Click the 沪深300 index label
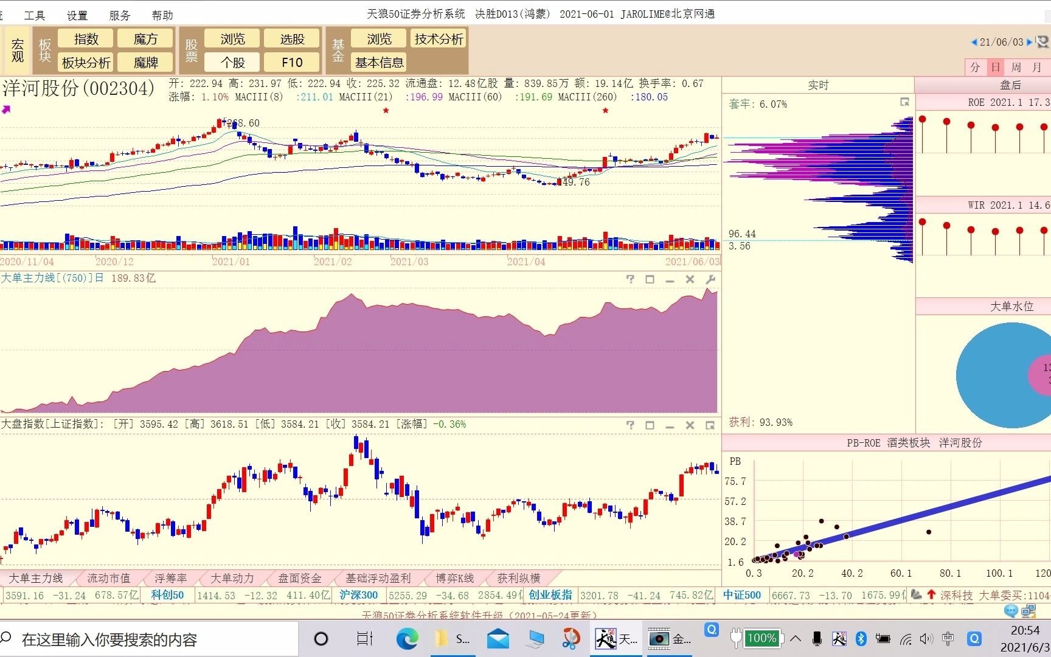This screenshot has height=657, width=1051. tap(359, 595)
